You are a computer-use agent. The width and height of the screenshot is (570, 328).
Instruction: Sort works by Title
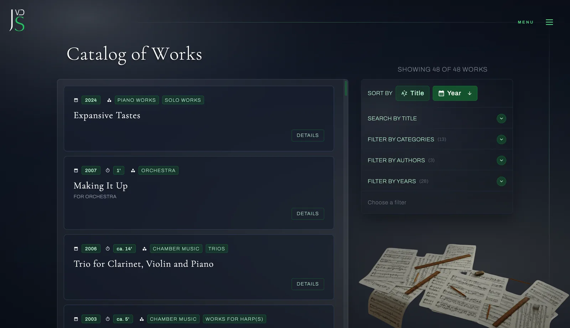pyautogui.click(x=413, y=93)
